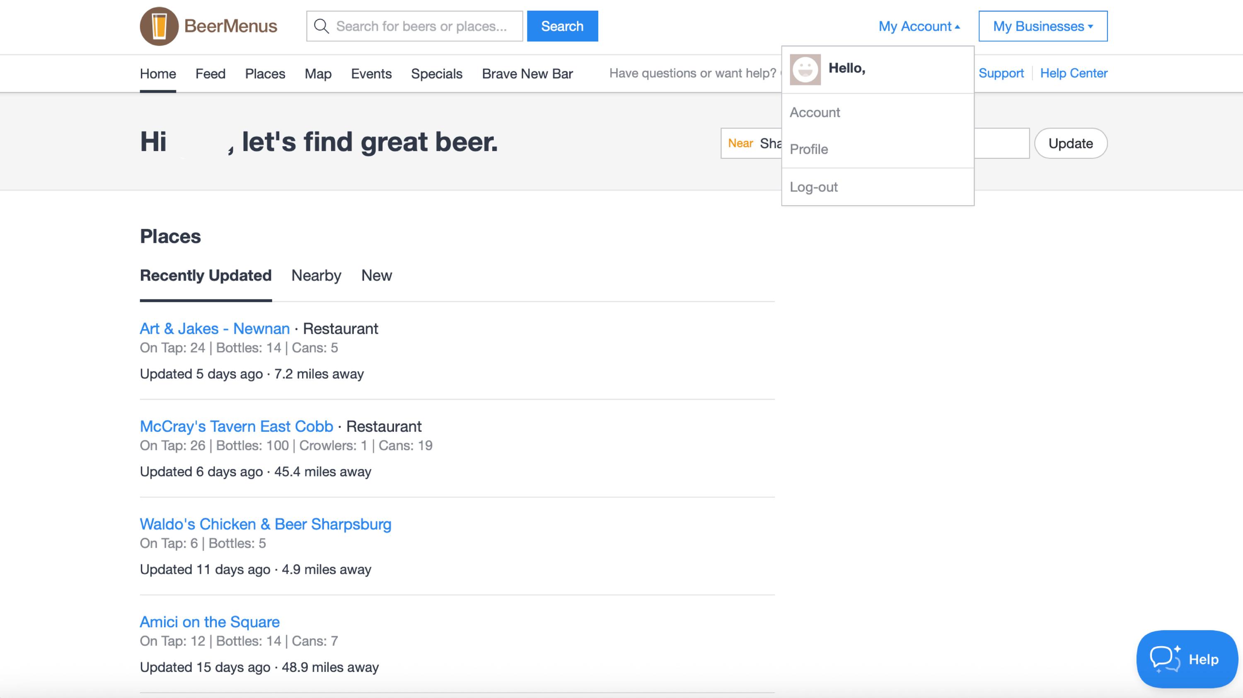Open McCray's Tavern East Cobb link
The width and height of the screenshot is (1243, 698).
(237, 426)
